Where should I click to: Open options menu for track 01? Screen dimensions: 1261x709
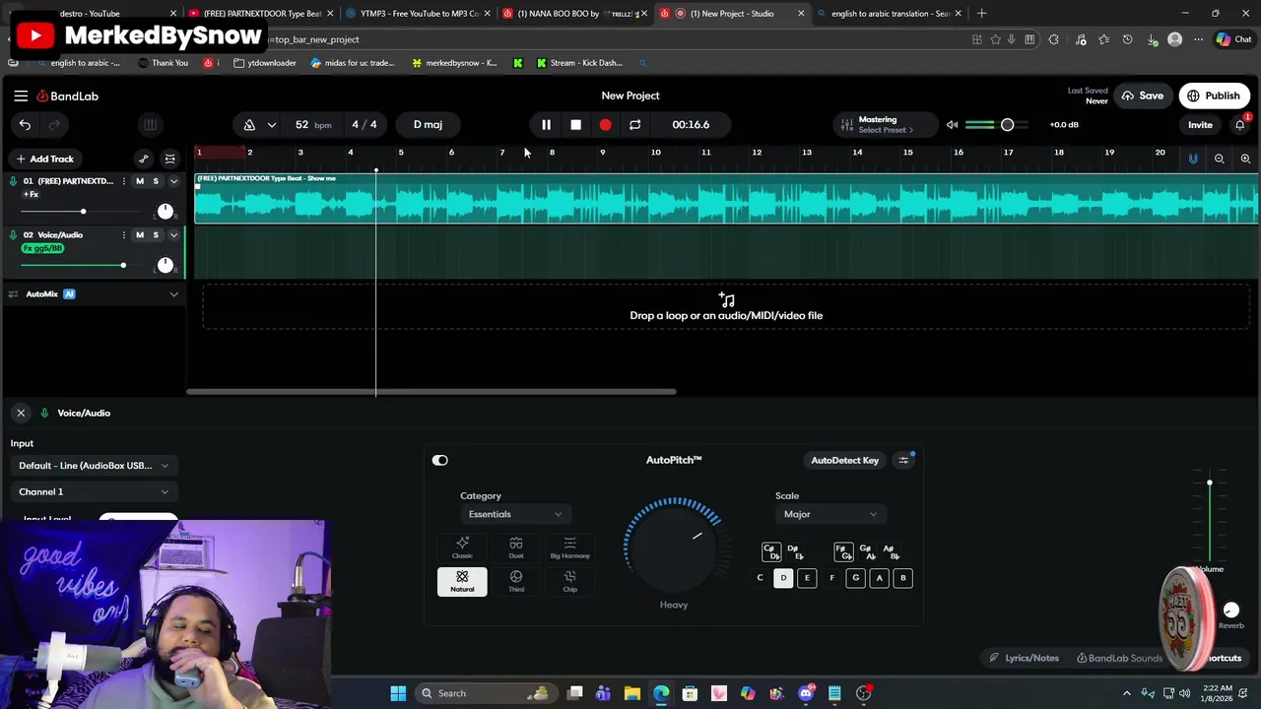(123, 181)
